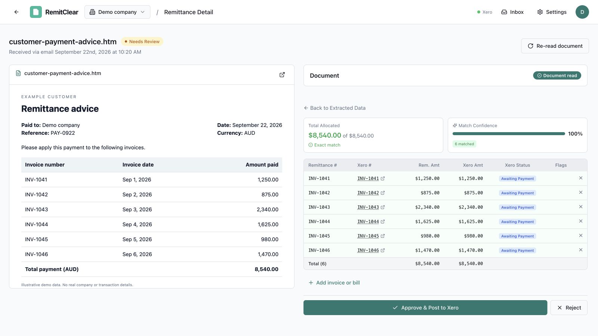Click $1,625.00 Rem. Amt for INV-1044
The image size is (598, 336).
pos(427,222)
